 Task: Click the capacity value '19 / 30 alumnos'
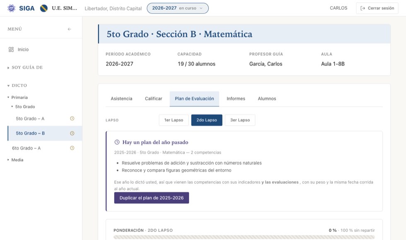click(196, 64)
